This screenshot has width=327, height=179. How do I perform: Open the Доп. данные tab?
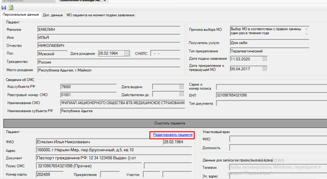click(x=53, y=15)
